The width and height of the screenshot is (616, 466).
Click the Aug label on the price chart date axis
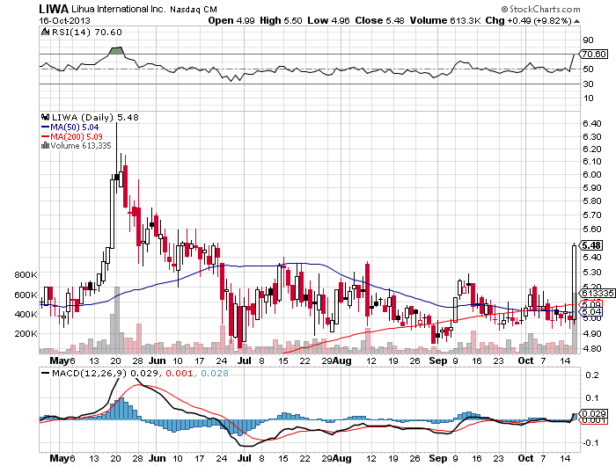coord(341,360)
